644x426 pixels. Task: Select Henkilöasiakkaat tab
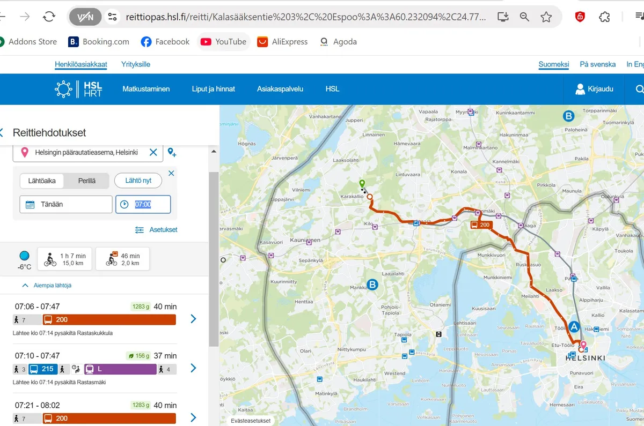click(81, 64)
